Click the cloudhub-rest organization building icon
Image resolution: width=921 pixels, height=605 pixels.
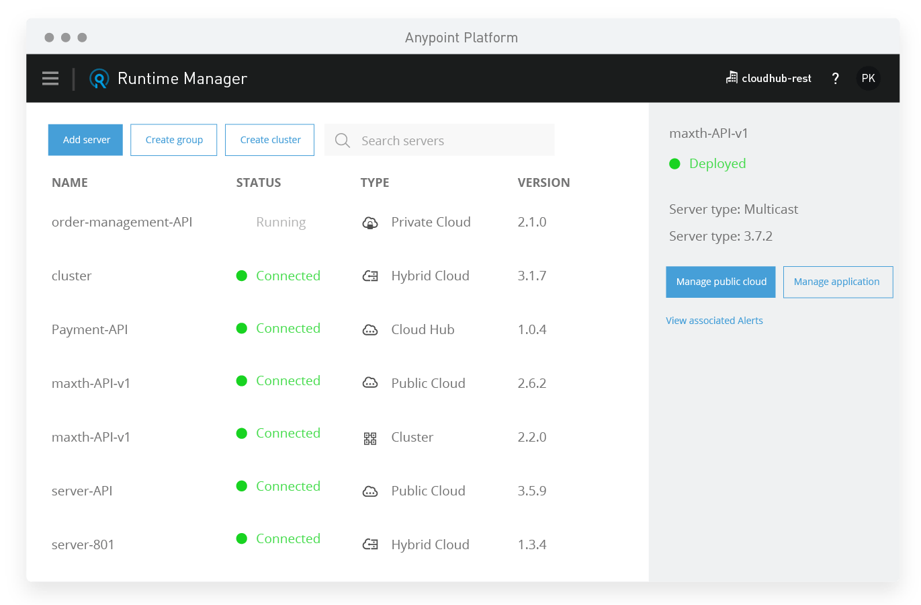732,78
